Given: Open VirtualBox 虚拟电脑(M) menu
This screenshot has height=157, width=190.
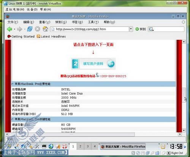Looking at the screenshot, I should (x=15, y=9).
